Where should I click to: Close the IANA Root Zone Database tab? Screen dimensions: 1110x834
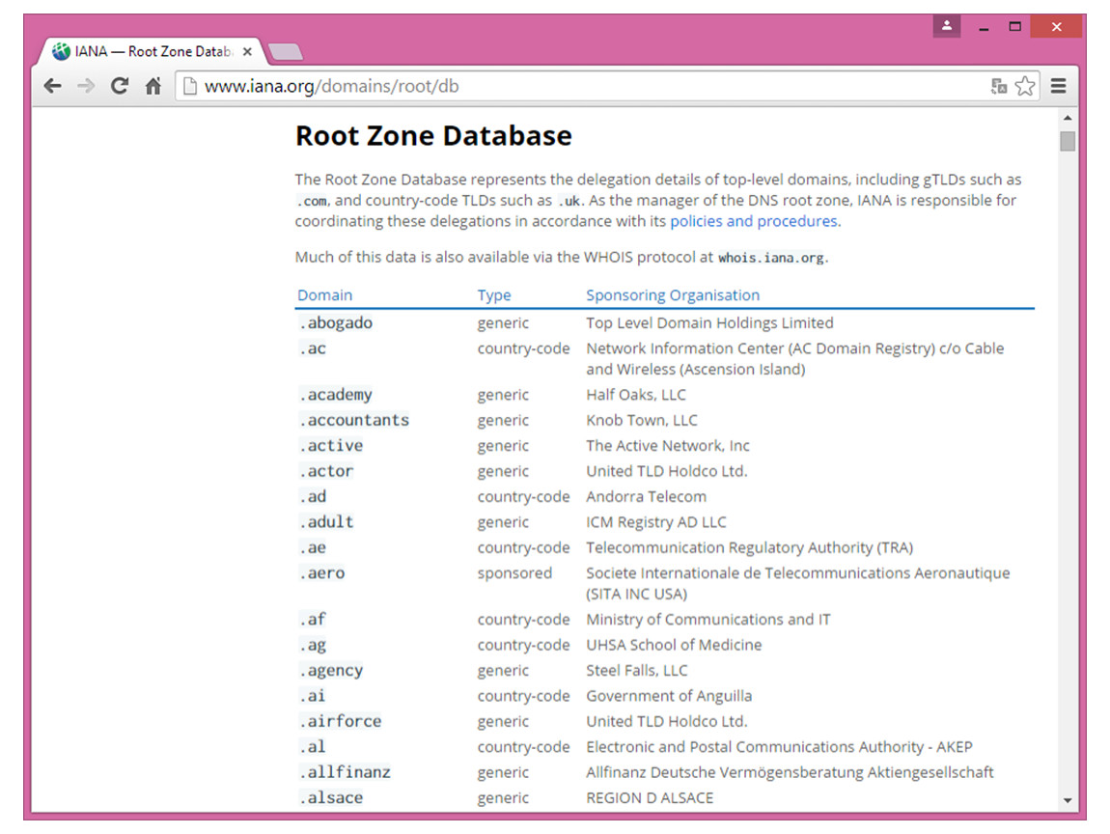point(247,52)
